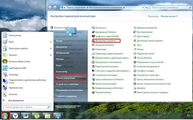Start Magnifier (Экранная лупа)
193x120 pixels.
16,88
